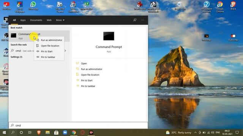Open the network tray icon
243x136 pixels.
[x=208, y=133]
